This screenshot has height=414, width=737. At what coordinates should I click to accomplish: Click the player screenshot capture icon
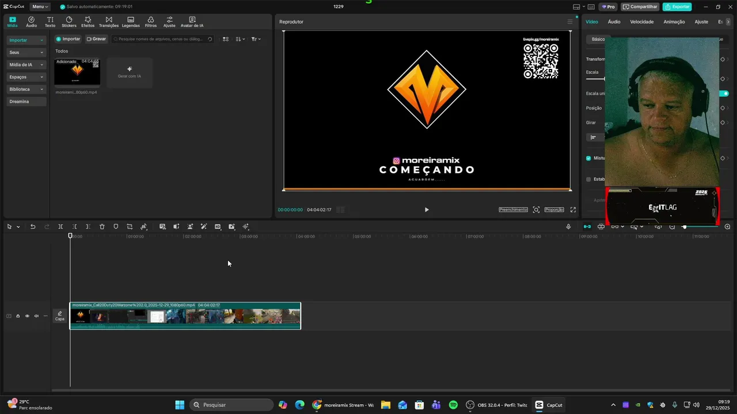click(536, 210)
